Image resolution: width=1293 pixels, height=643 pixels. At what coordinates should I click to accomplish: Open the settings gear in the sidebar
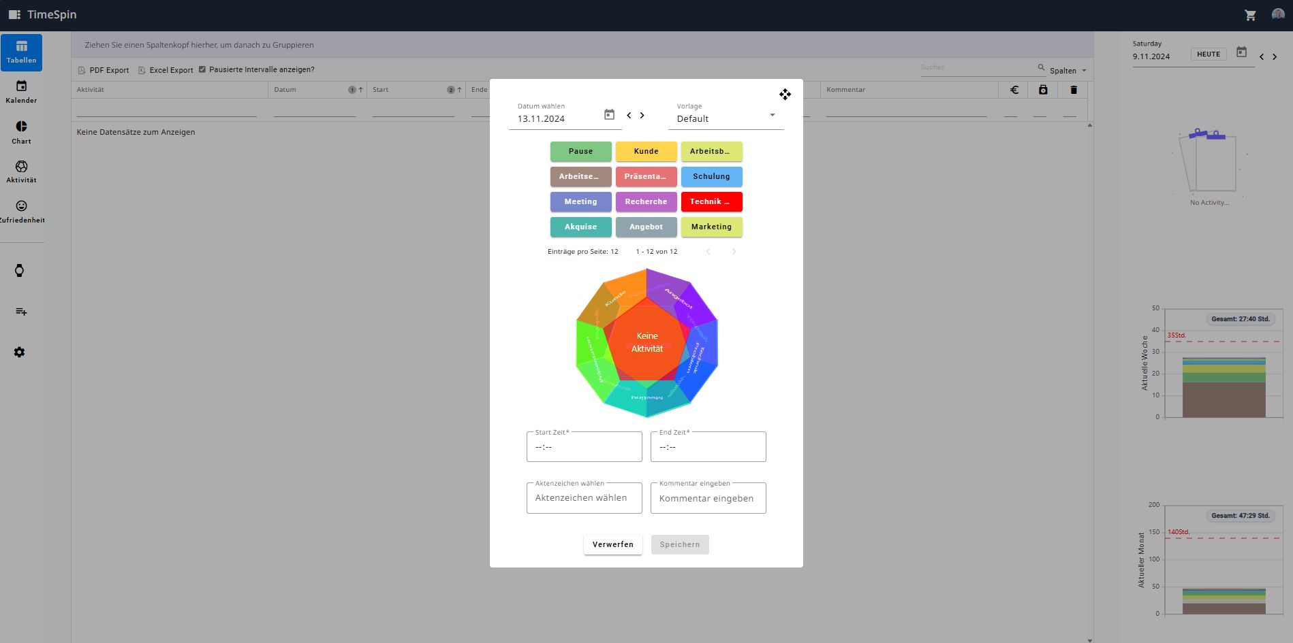(19, 352)
